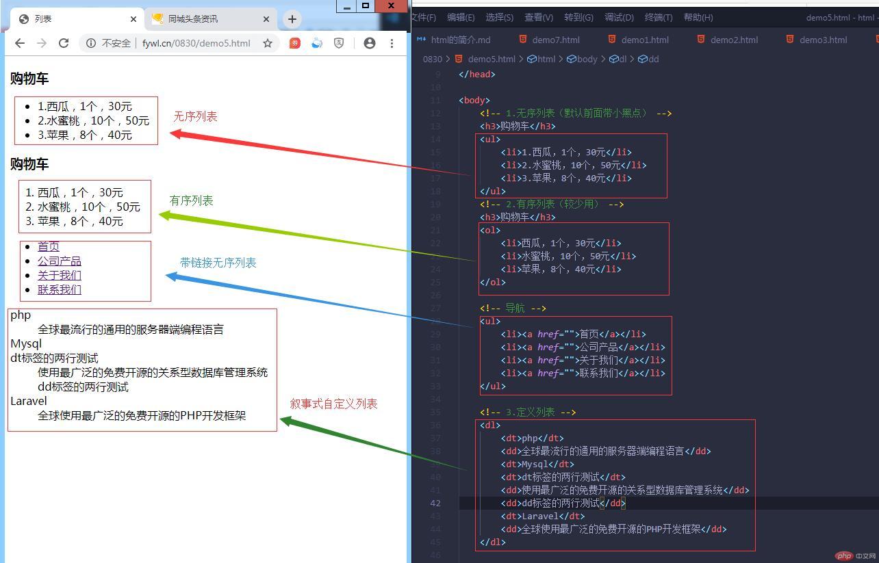This screenshot has height=563, width=879.
Task: Click the body breadcrumb item
Action: (x=582, y=60)
